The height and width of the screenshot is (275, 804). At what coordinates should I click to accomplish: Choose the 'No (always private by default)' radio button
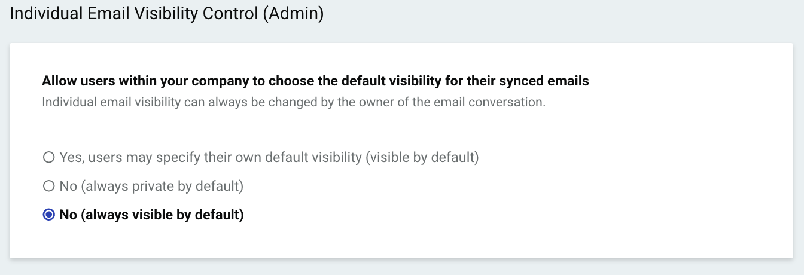tap(49, 187)
